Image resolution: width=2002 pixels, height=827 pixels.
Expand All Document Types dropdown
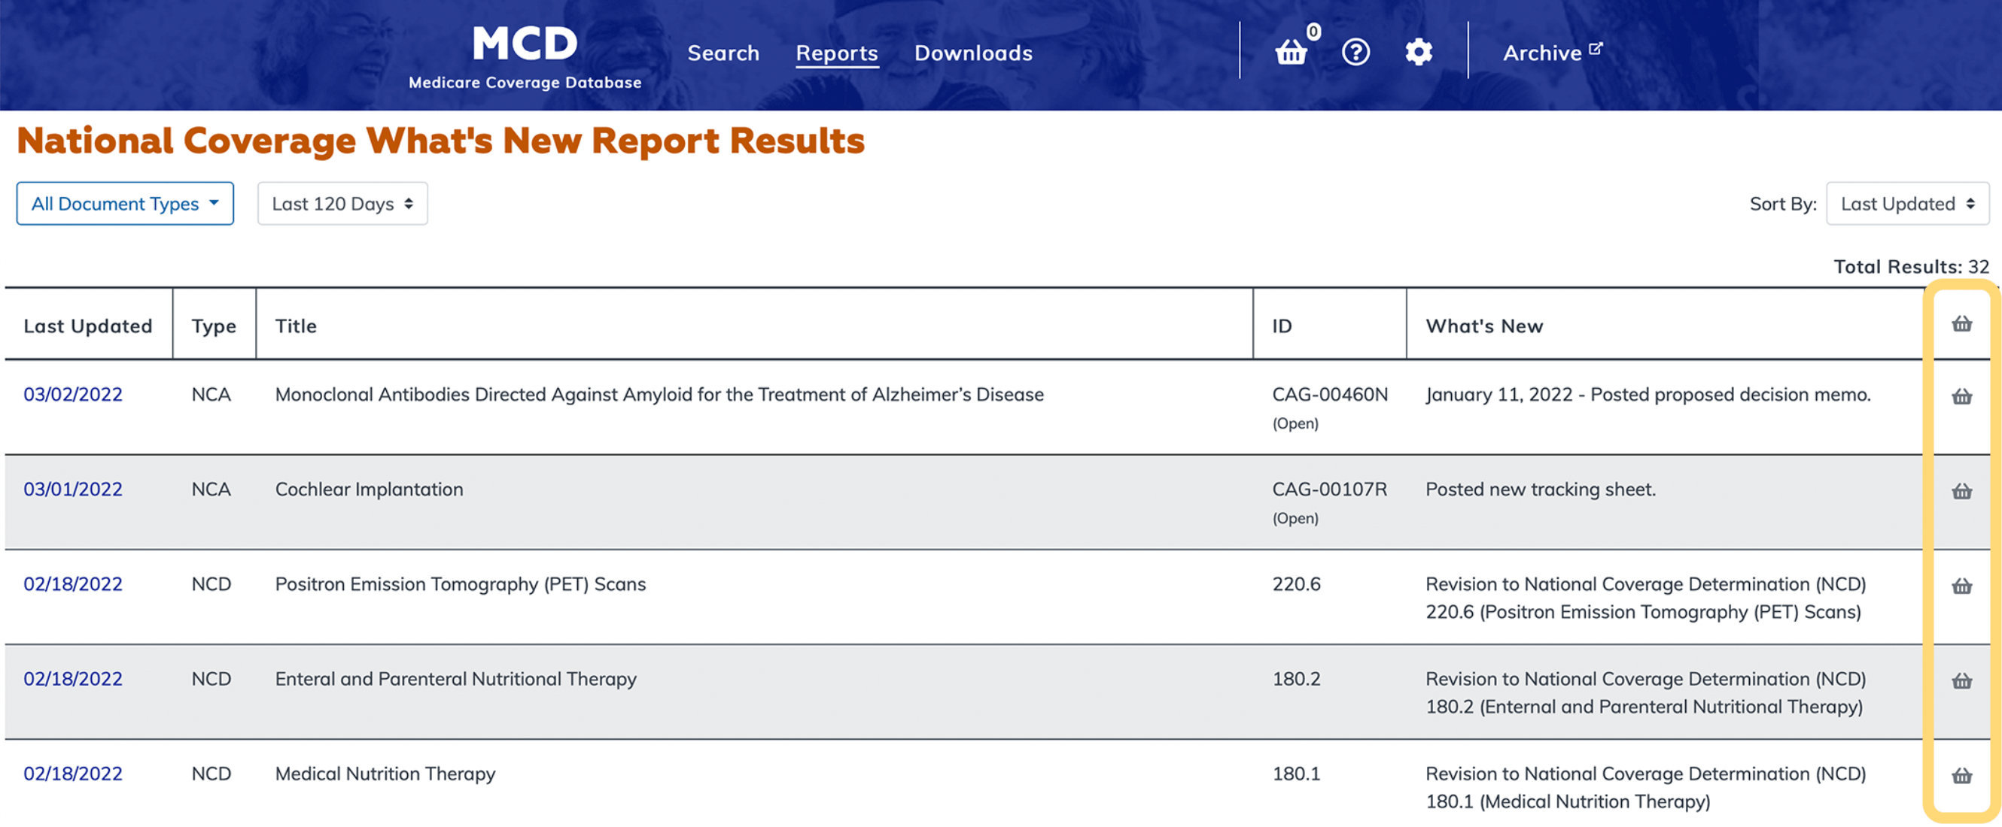(x=125, y=204)
